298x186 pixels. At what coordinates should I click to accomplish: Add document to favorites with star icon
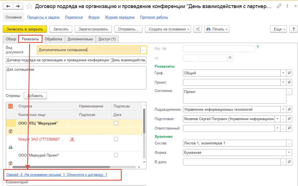coord(29,6)
